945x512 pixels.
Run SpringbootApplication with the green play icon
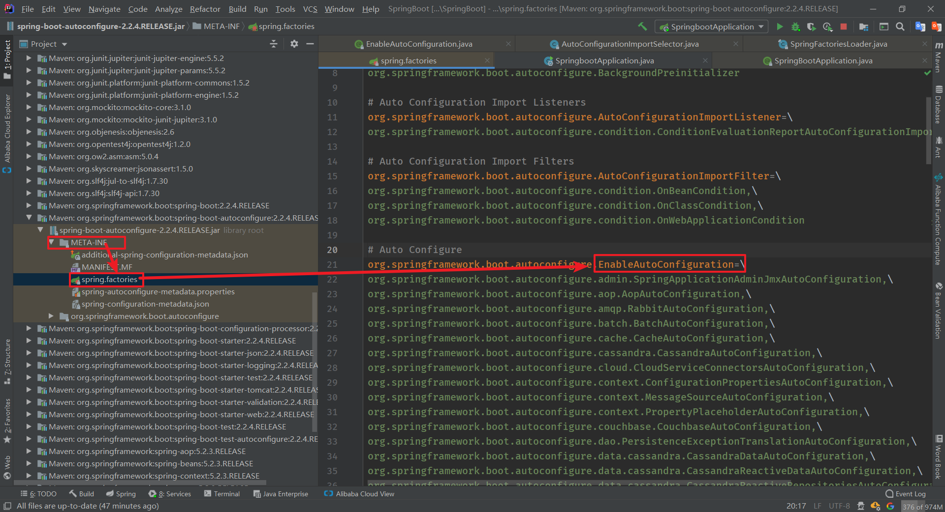tap(780, 27)
